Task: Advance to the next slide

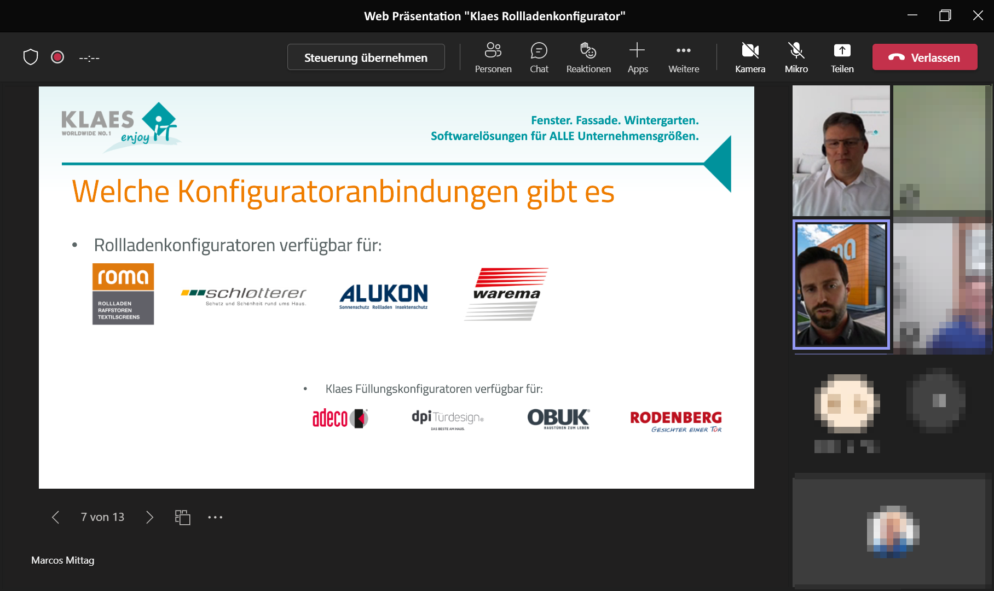Action: pyautogui.click(x=149, y=517)
